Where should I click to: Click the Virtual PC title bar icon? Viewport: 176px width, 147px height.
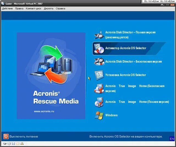point(3,3)
